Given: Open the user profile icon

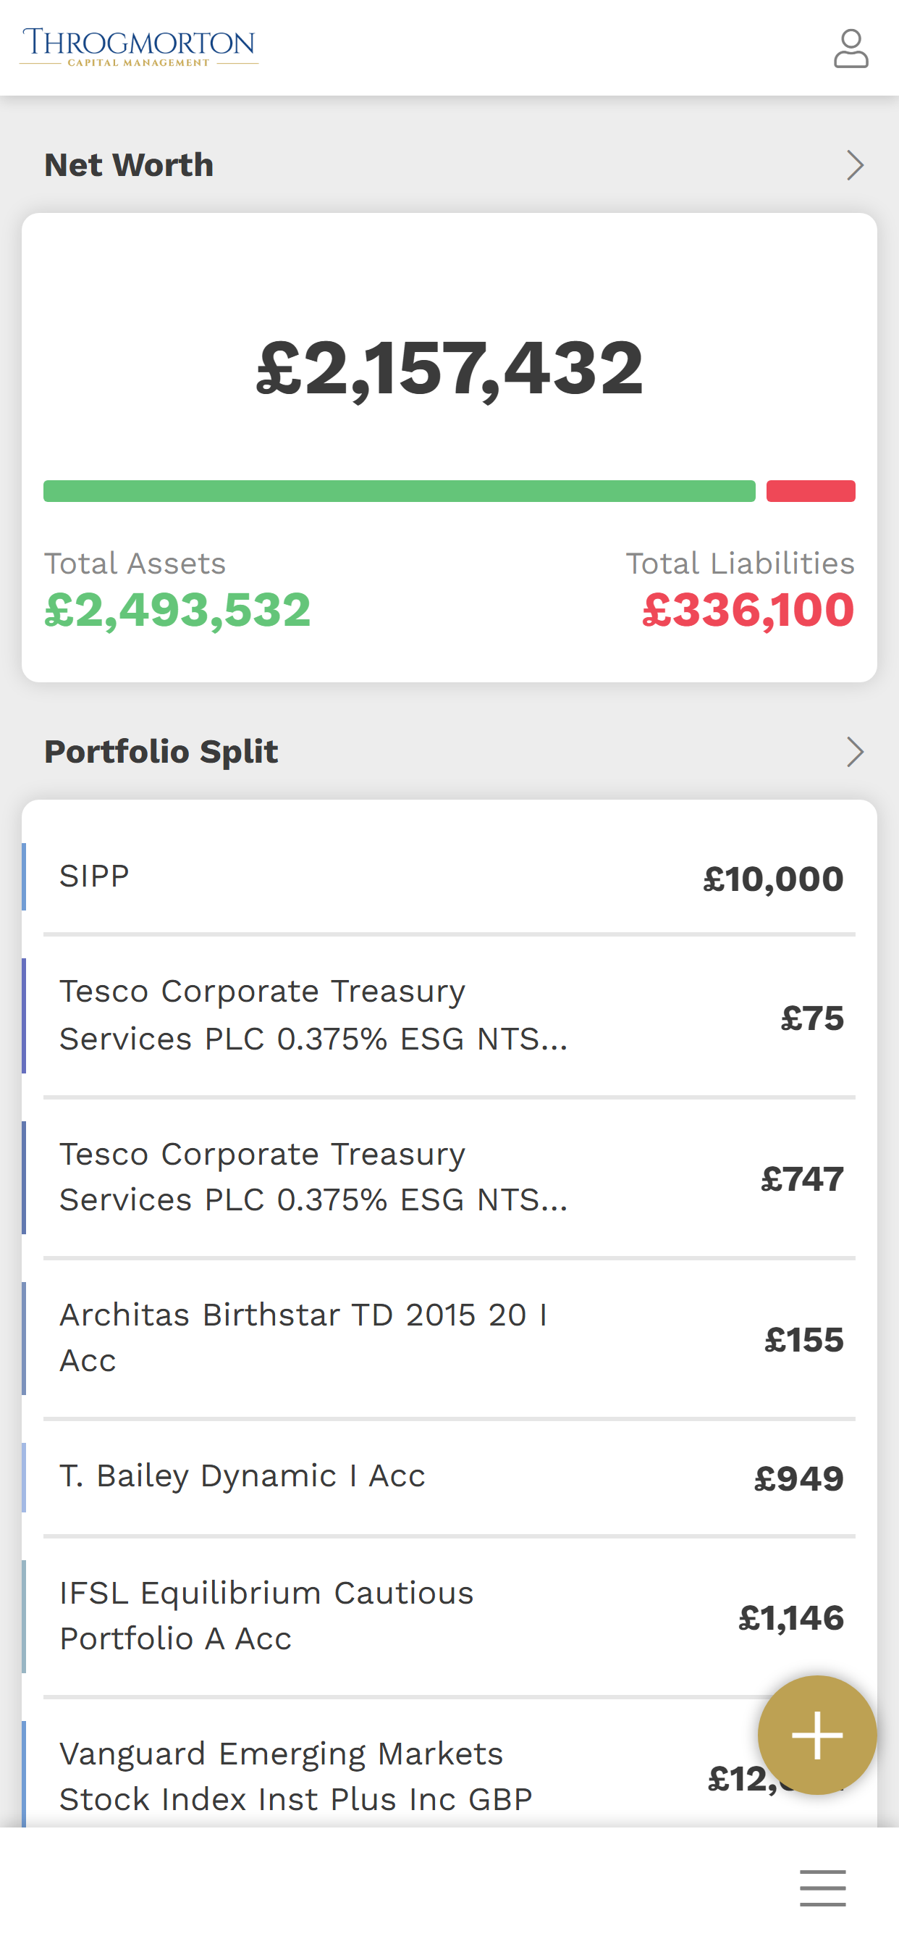Looking at the screenshot, I should (851, 49).
